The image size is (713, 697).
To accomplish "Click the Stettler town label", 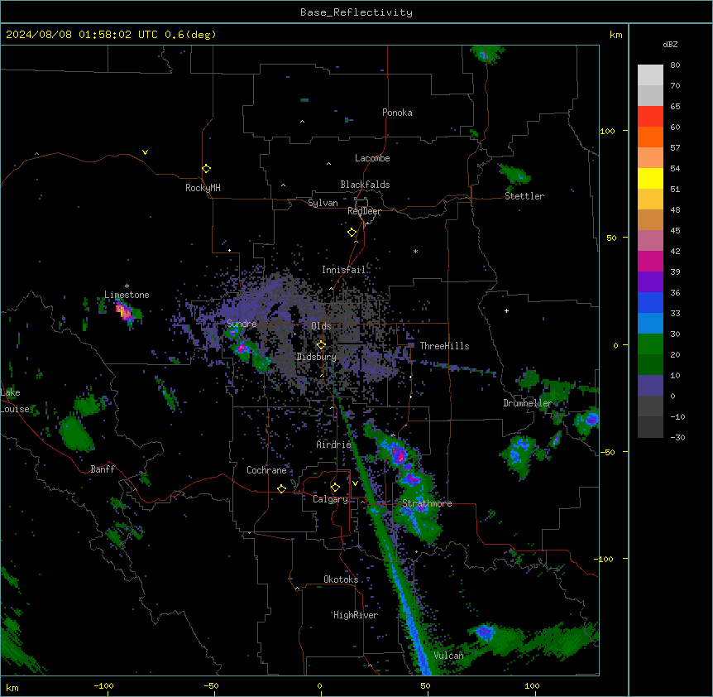I will (524, 196).
